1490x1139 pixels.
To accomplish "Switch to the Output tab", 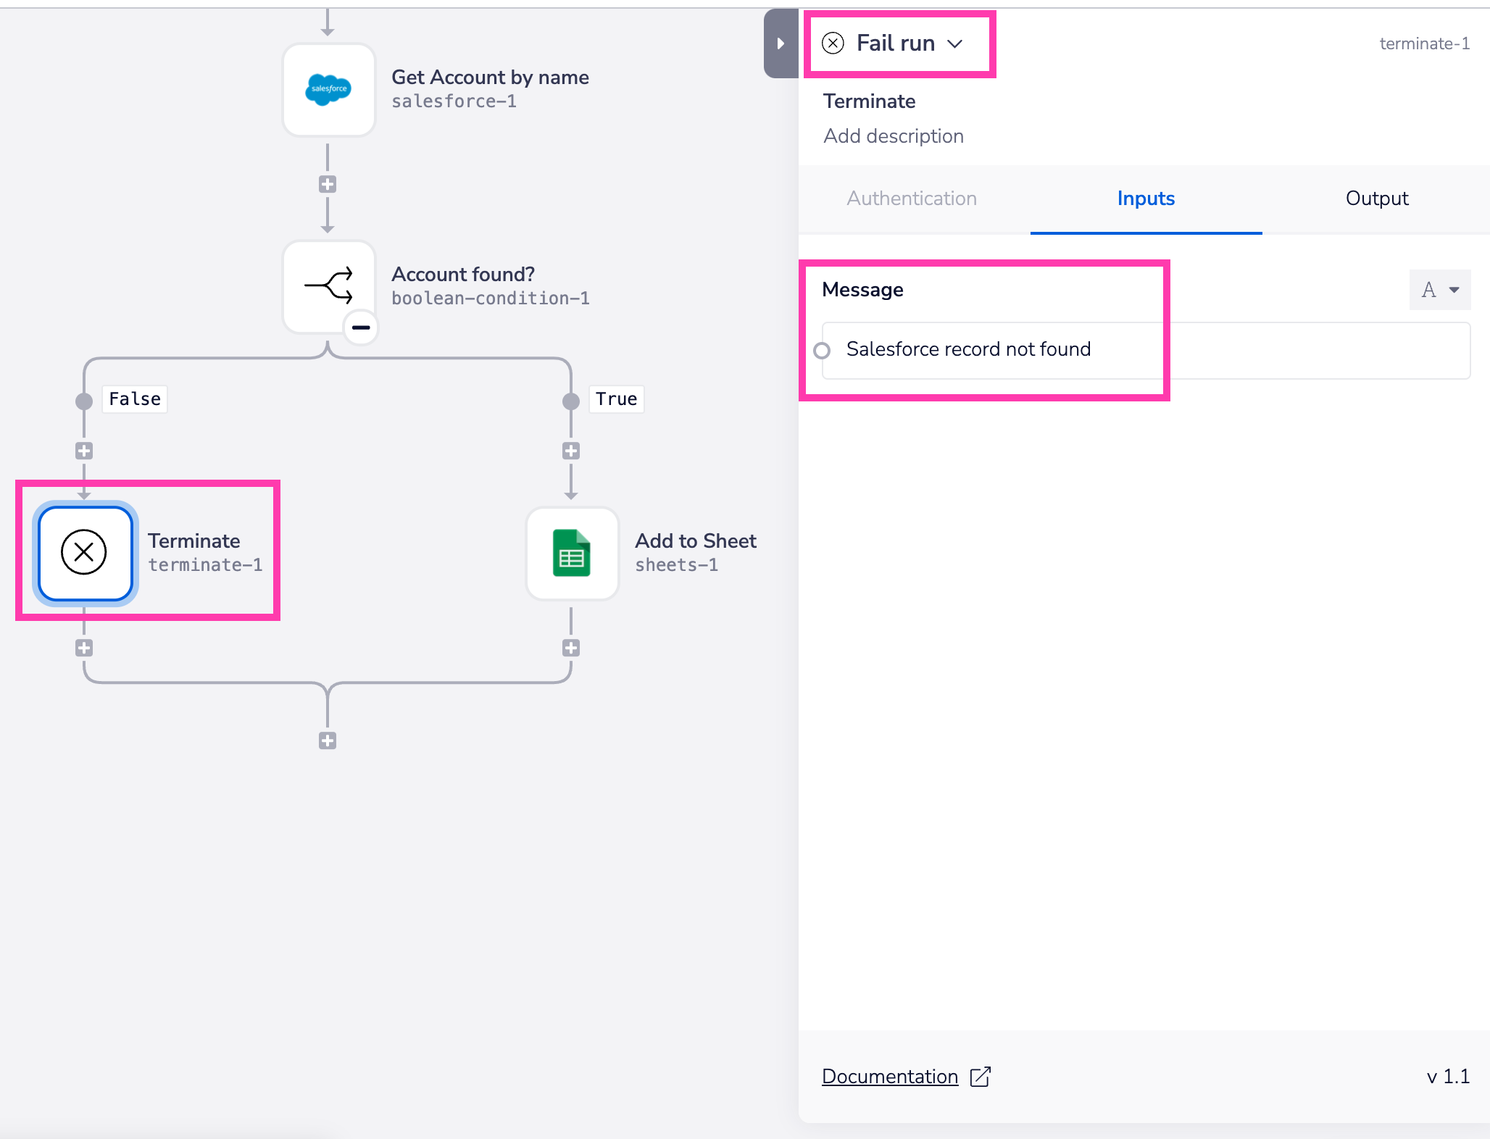I will pos(1375,199).
